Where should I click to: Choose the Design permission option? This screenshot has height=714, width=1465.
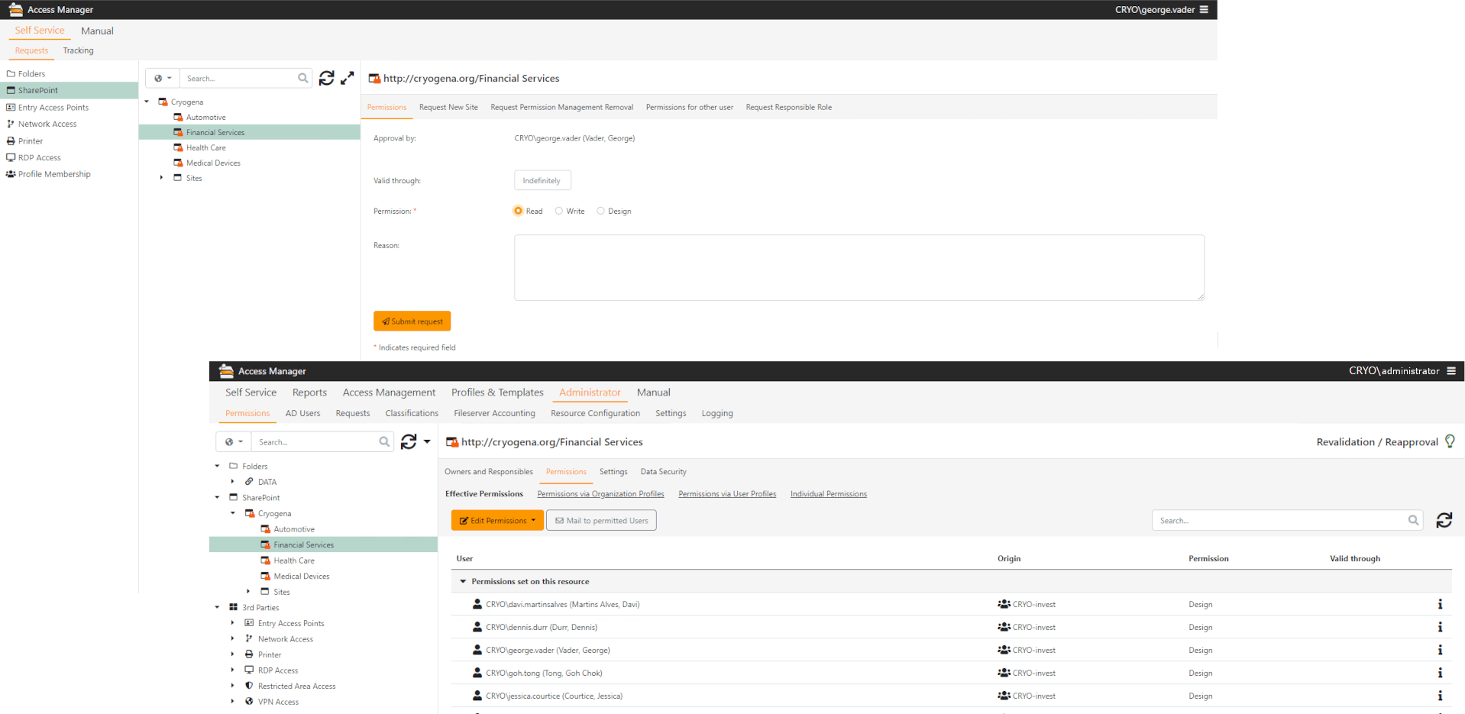[x=601, y=211]
